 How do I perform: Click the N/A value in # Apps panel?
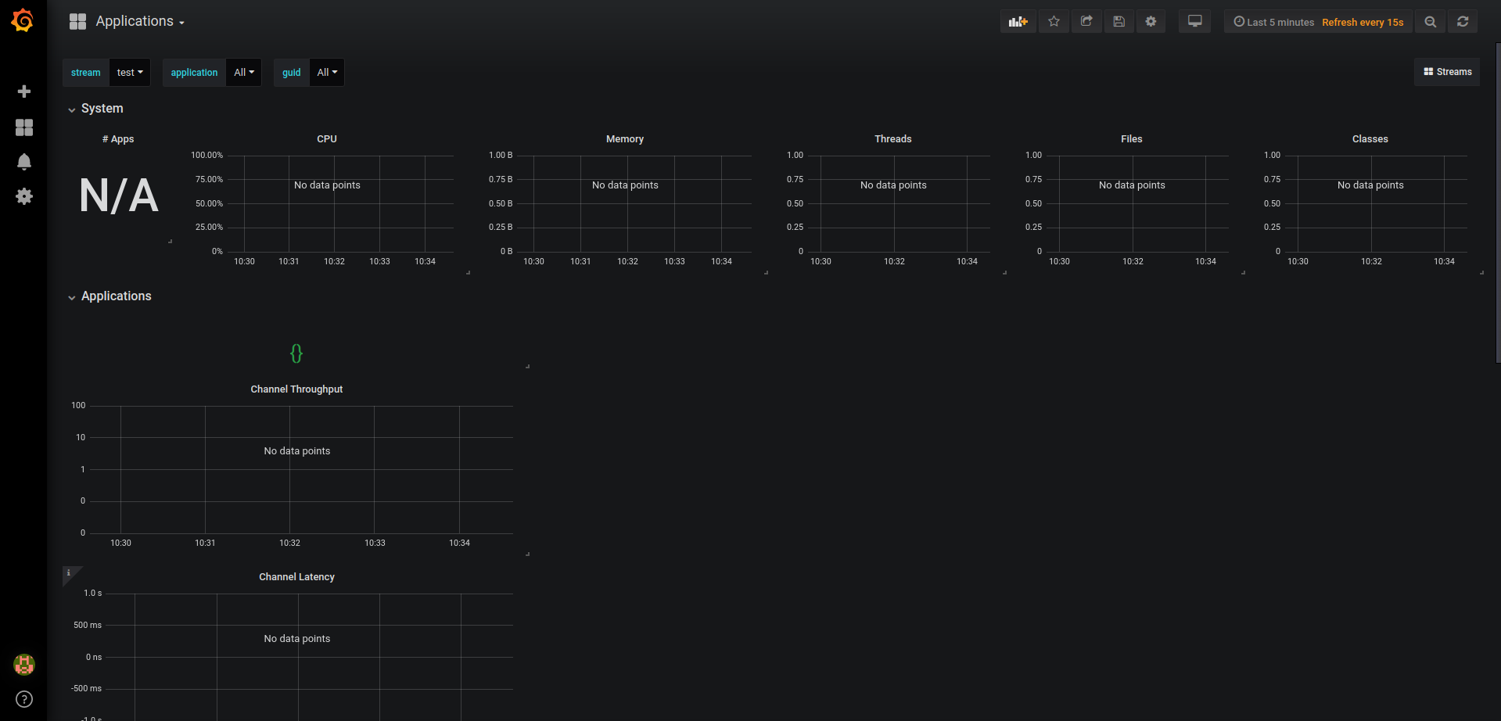[x=119, y=195]
